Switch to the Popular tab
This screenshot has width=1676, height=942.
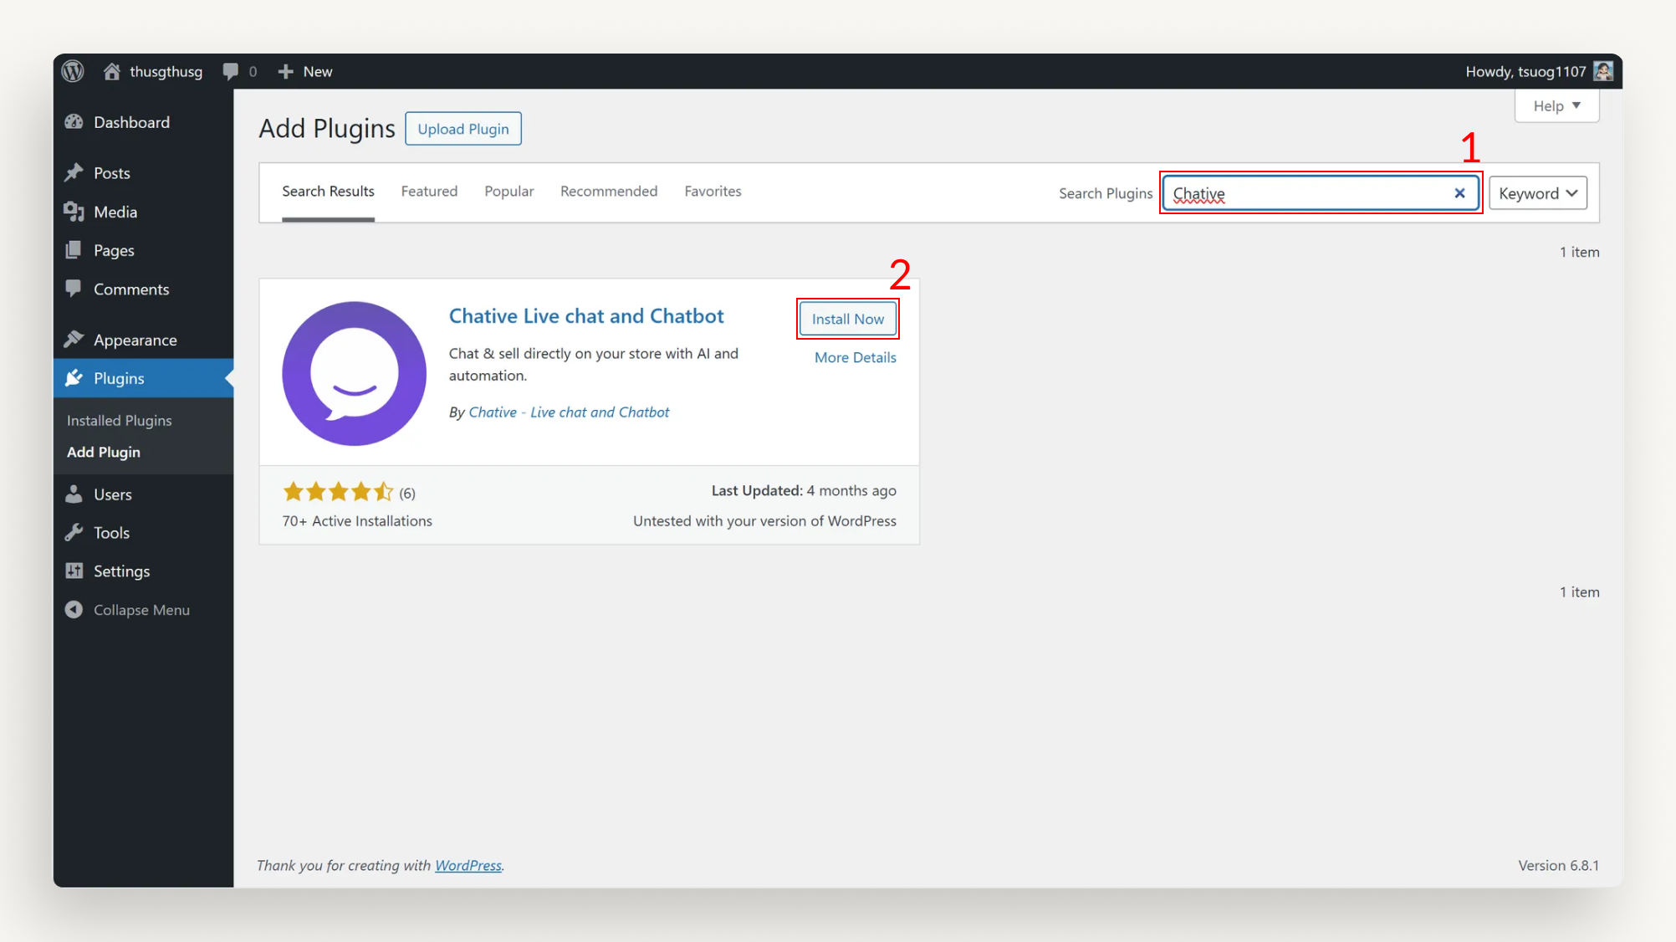[x=508, y=192]
